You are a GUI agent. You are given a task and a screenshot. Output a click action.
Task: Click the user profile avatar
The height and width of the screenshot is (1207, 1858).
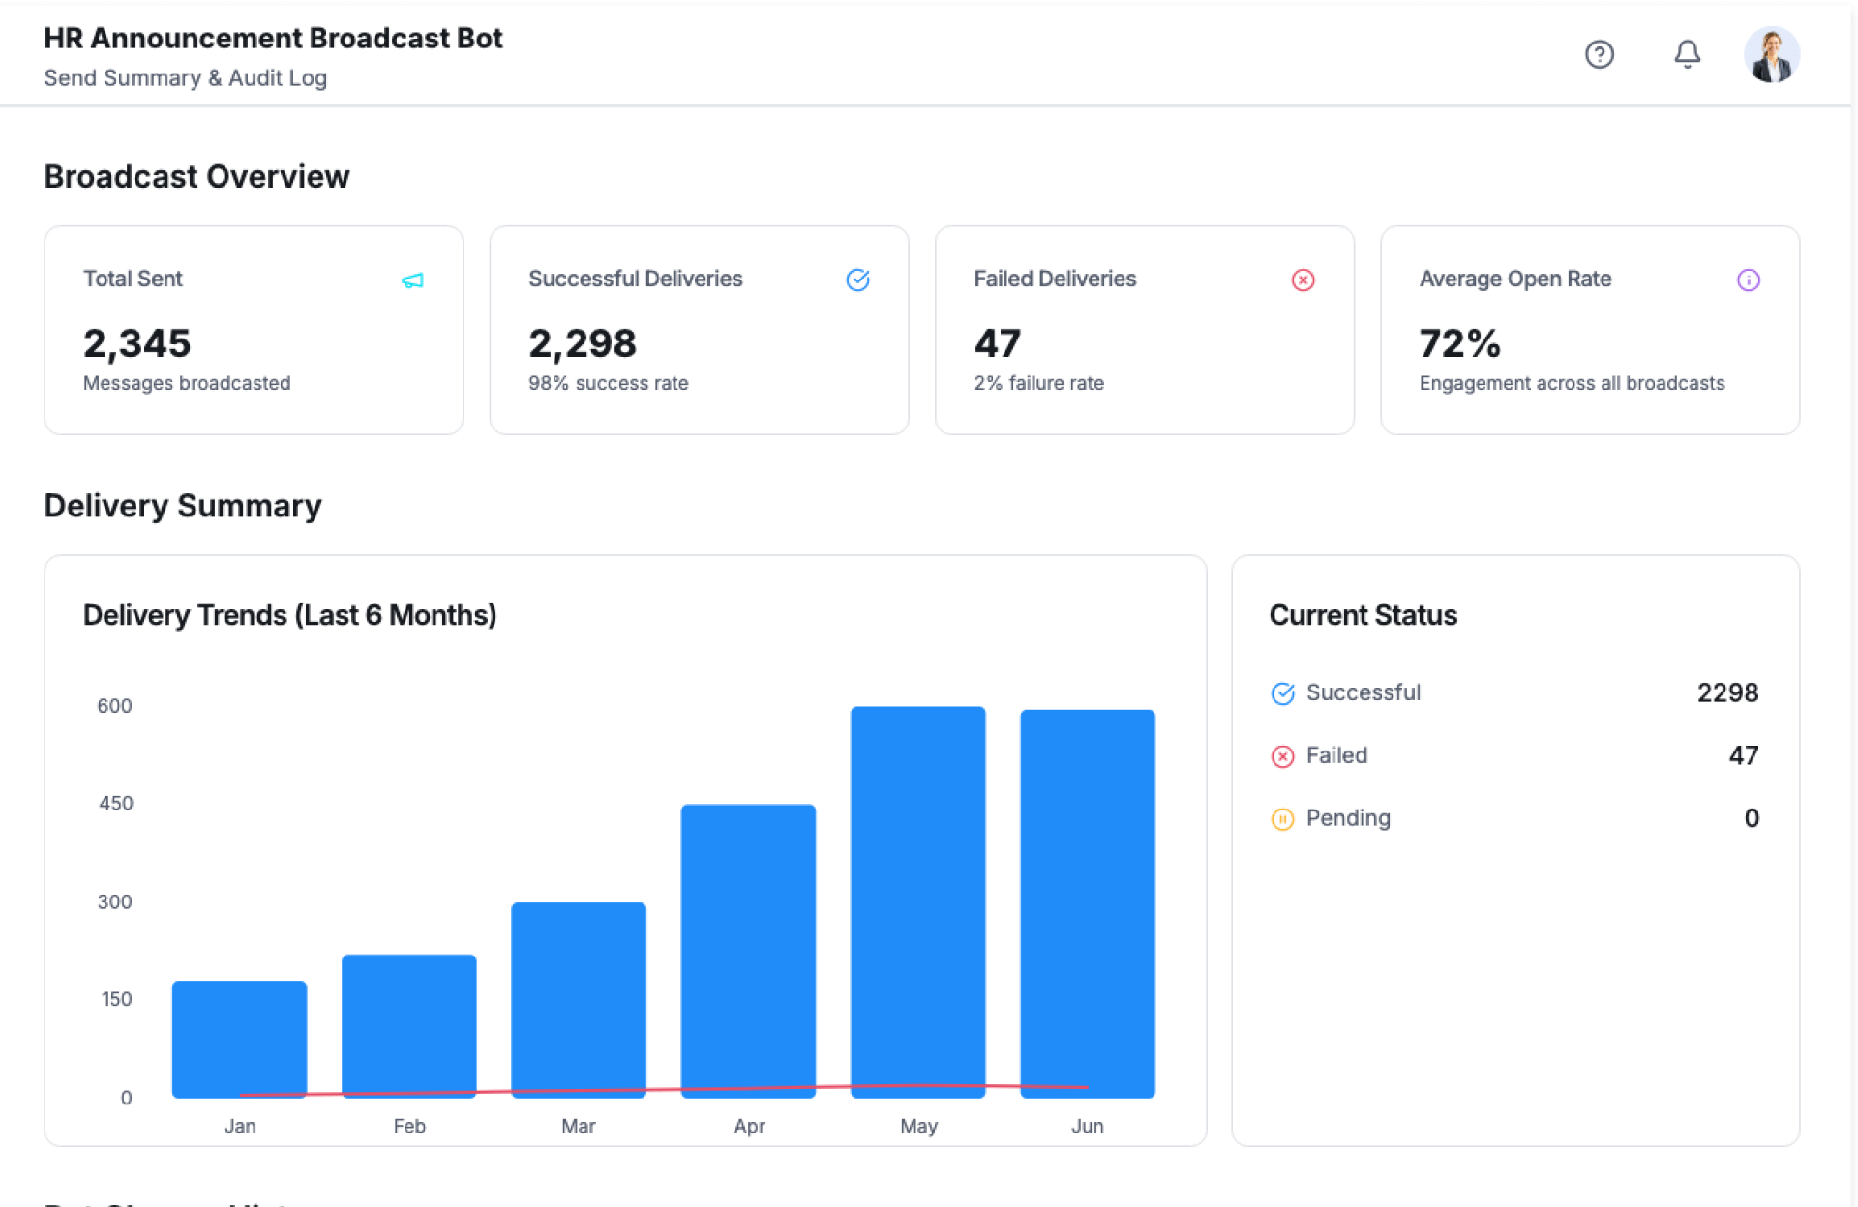(1771, 54)
